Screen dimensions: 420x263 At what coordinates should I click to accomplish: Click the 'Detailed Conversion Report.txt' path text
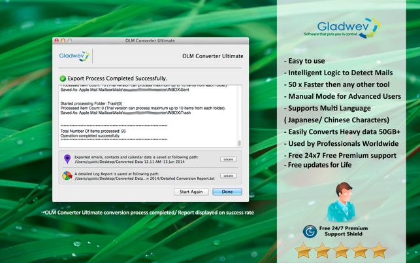coord(144,179)
